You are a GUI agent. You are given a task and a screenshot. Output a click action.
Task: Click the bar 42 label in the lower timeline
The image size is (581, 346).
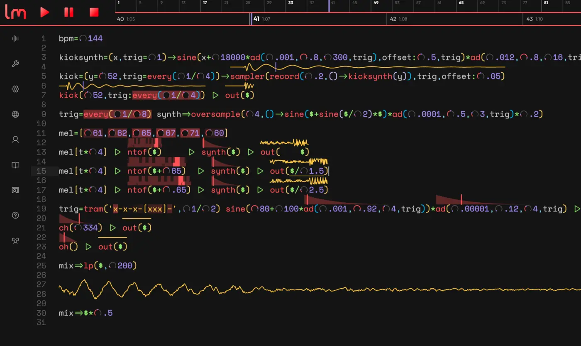click(x=393, y=19)
